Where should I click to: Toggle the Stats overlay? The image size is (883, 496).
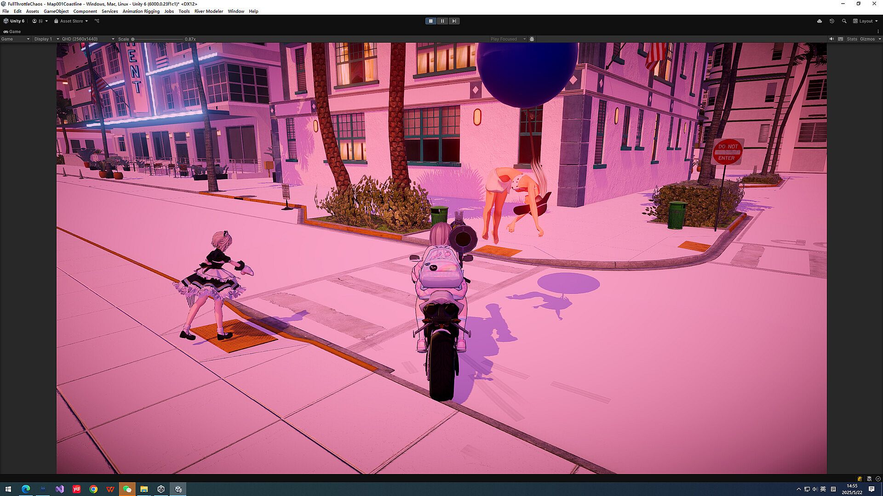(852, 39)
